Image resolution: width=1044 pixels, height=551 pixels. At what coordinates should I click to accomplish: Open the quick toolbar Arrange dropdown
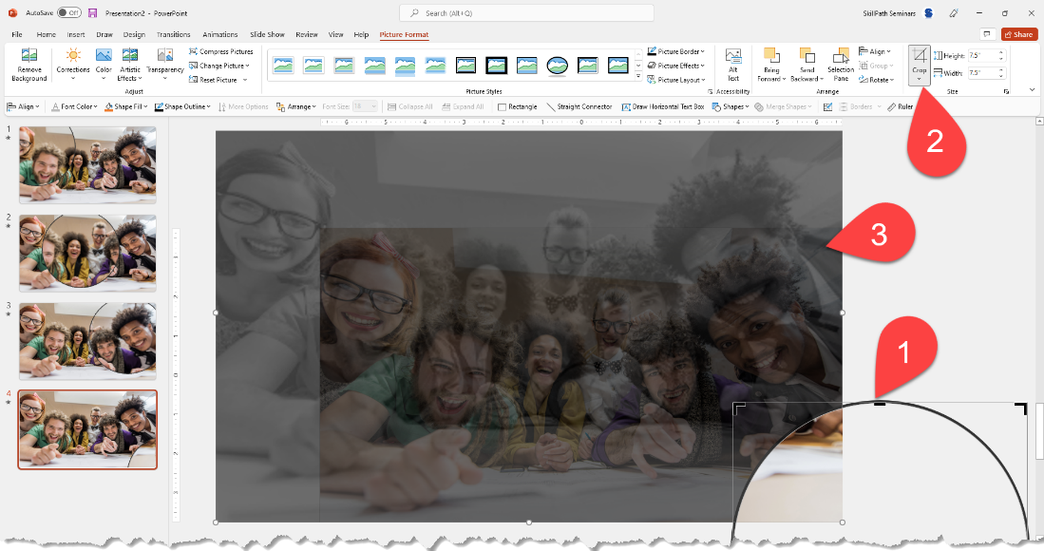(295, 106)
